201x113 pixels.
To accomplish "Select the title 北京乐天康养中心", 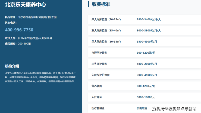I will pyautogui.click(x=26, y=5).
